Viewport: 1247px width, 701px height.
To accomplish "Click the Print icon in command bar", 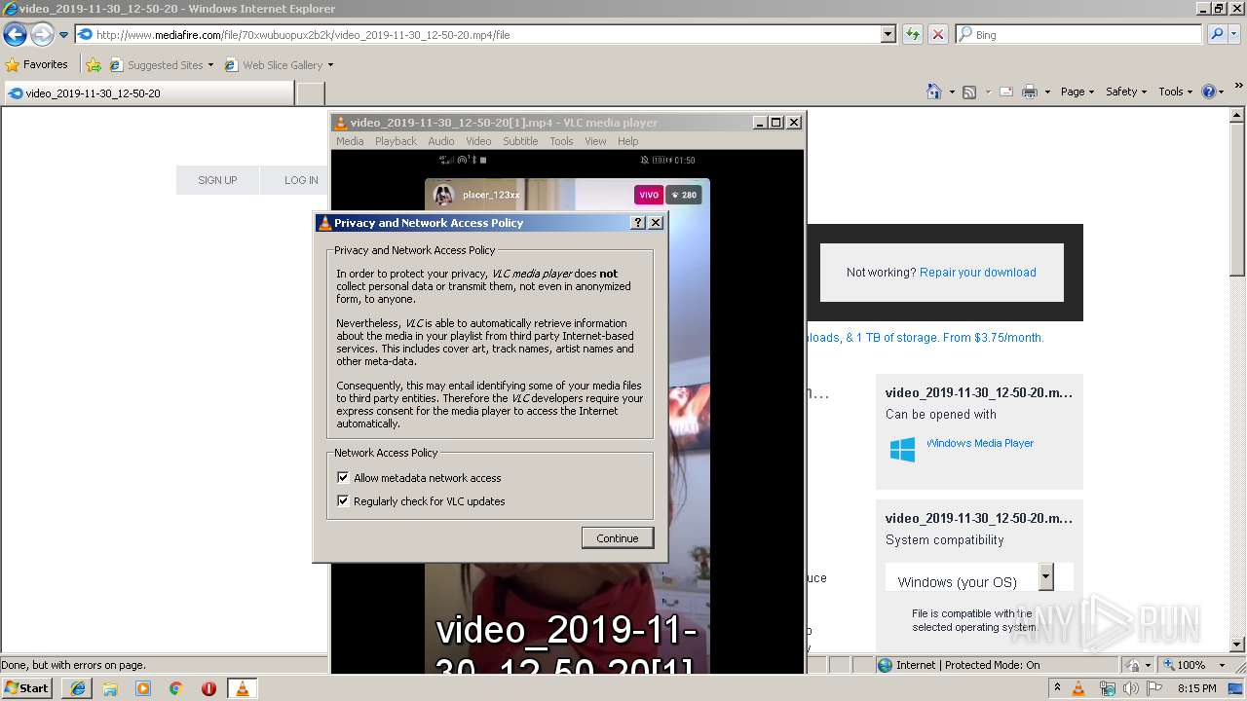I will (1030, 92).
